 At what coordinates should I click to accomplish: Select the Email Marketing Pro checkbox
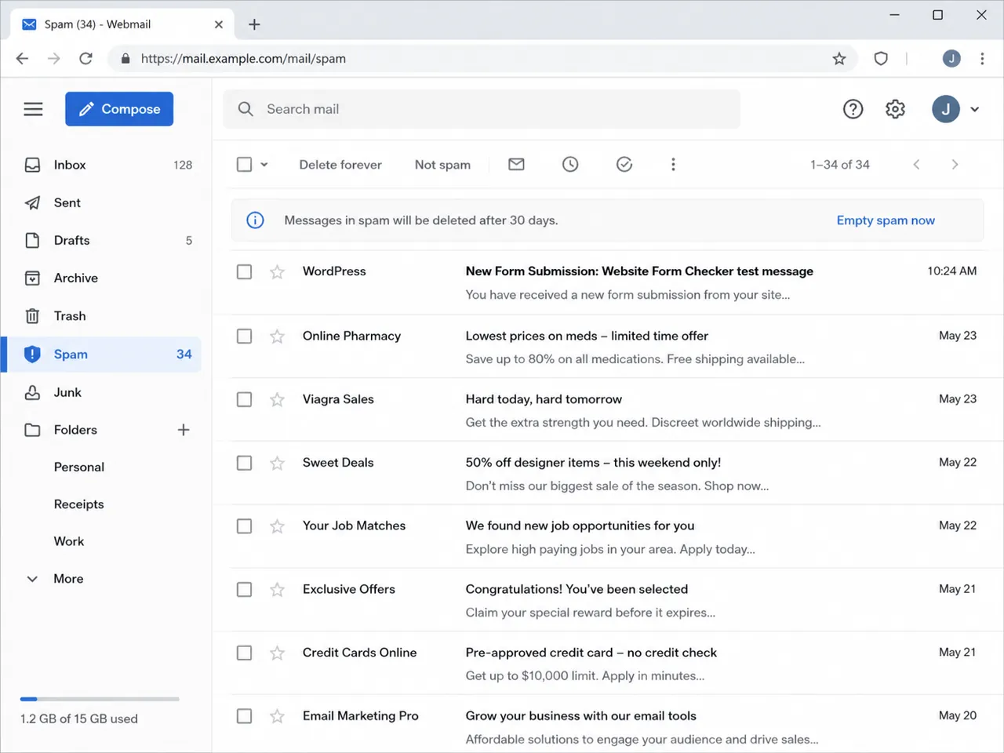coord(244,716)
